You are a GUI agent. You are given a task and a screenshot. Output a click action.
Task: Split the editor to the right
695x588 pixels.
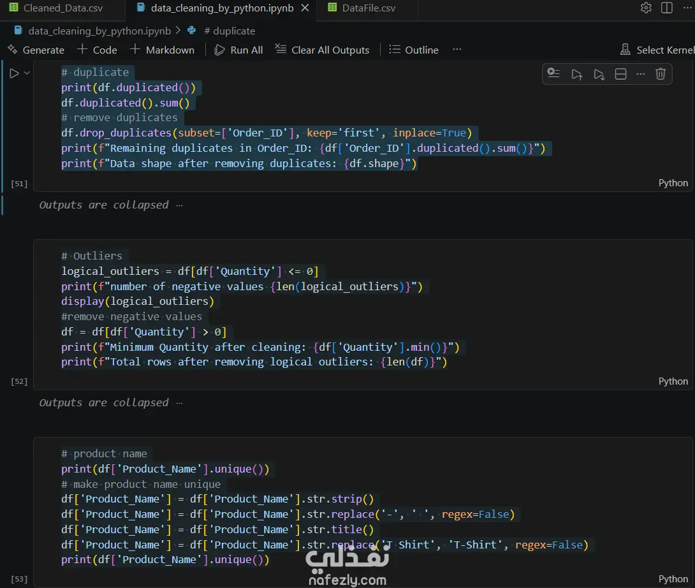click(667, 8)
